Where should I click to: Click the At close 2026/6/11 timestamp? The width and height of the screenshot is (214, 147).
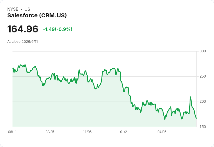click(22, 42)
